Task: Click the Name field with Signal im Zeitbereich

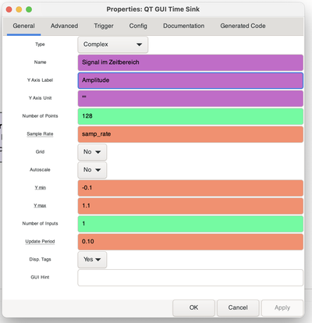Action: [190, 62]
